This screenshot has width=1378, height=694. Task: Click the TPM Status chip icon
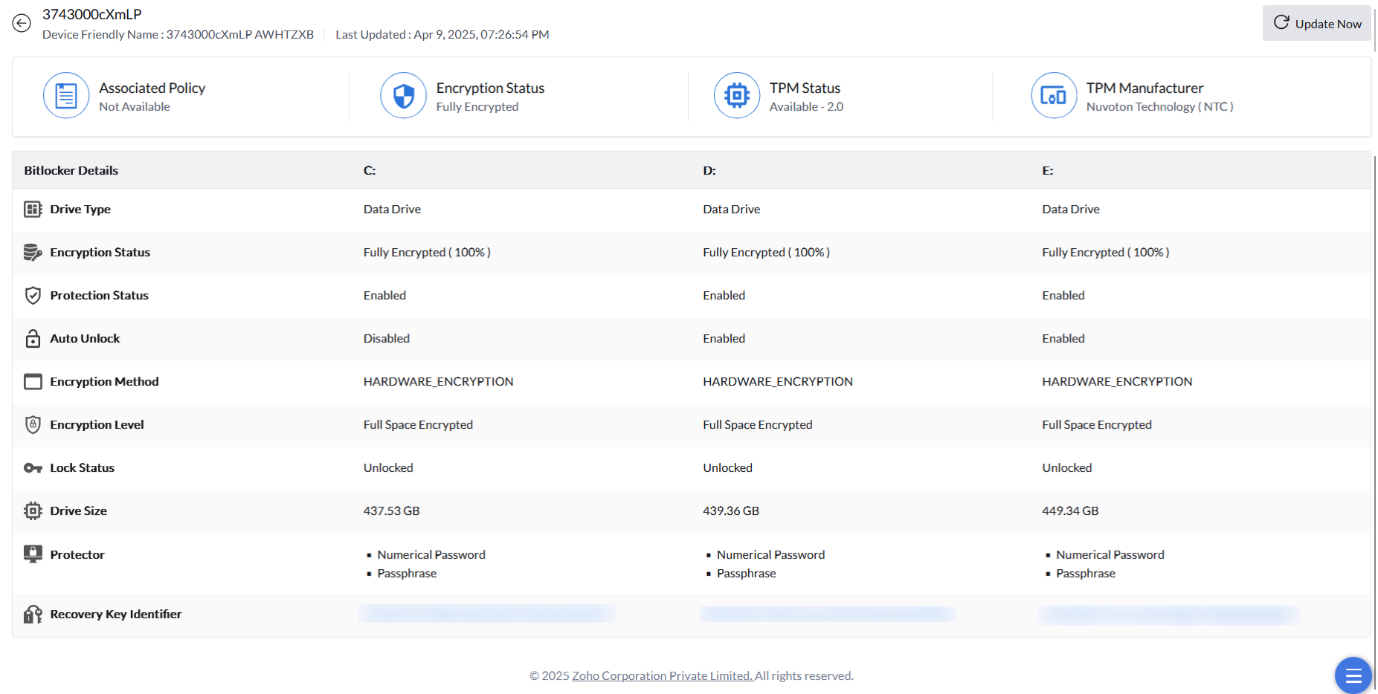(x=736, y=96)
